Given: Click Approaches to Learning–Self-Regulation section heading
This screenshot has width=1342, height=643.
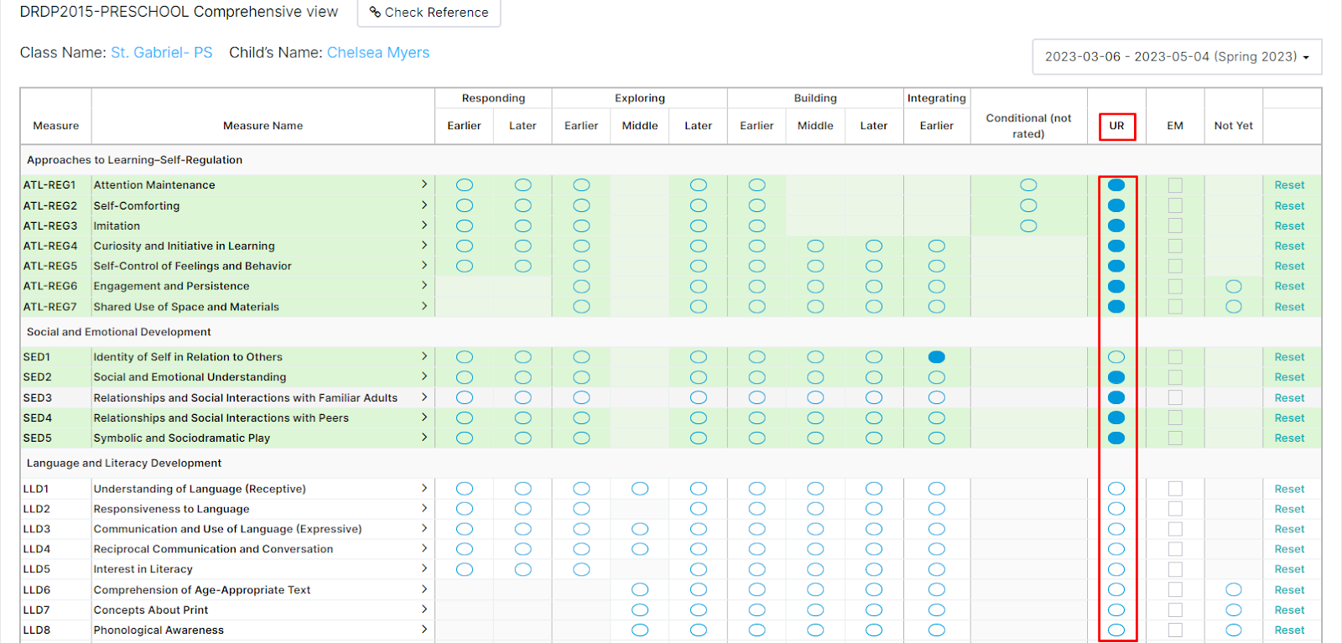Looking at the screenshot, I should point(134,160).
